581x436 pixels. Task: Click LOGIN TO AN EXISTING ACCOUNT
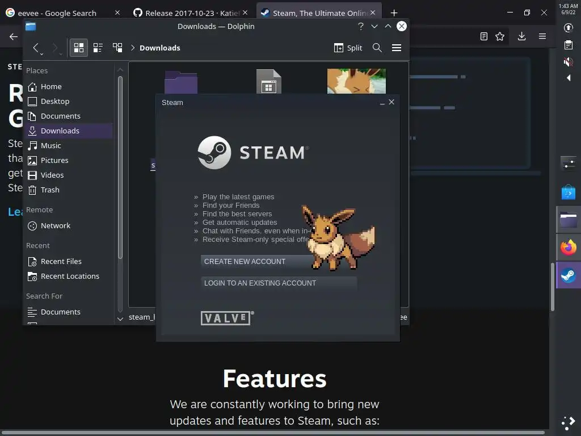(x=279, y=283)
